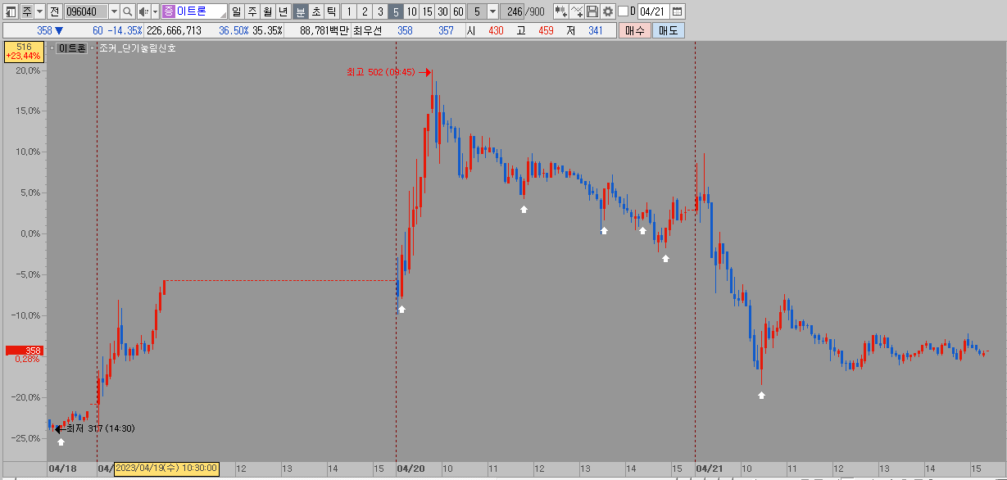The width and height of the screenshot is (1007, 480).
Task: Click the save chart disk icon
Action: [x=592, y=11]
